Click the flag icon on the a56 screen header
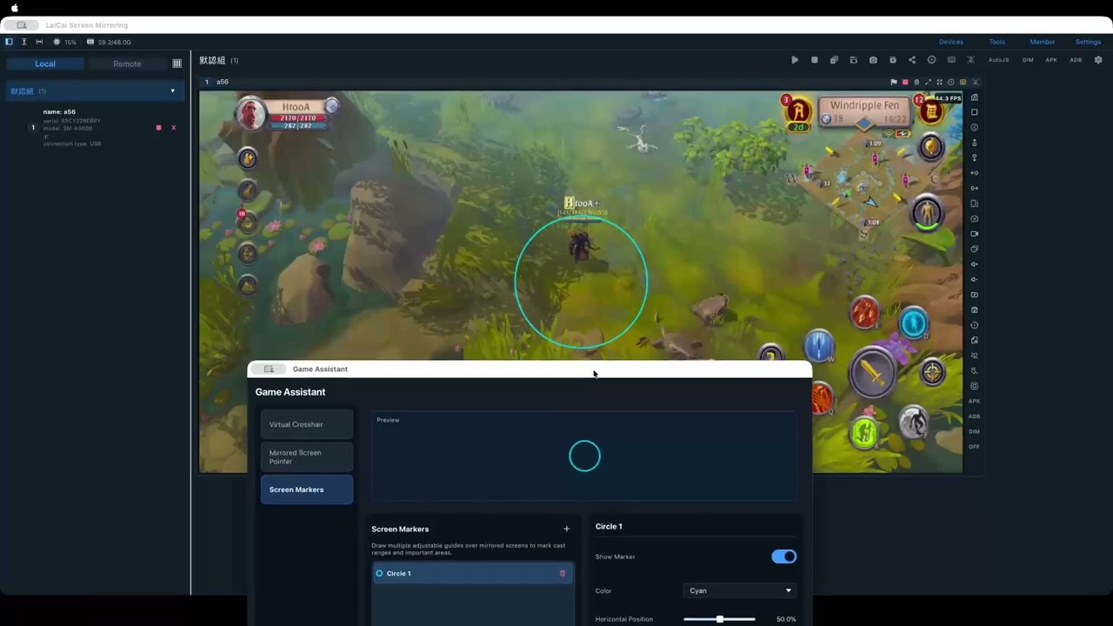This screenshot has height=626, width=1113. 893,83
